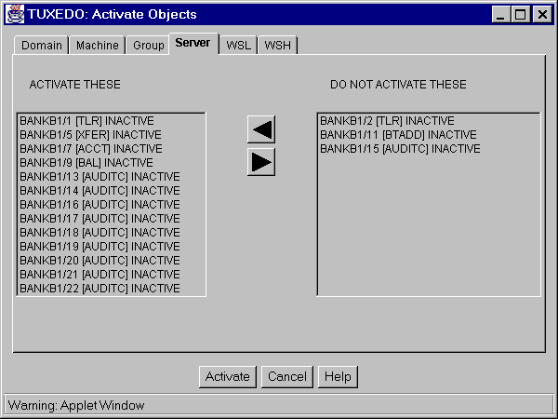The width and height of the screenshot is (558, 419).
Task: Select the Server tab
Action: click(193, 43)
